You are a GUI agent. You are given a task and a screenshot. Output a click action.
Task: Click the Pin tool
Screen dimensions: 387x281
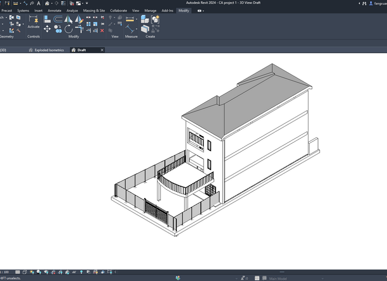point(102,24)
